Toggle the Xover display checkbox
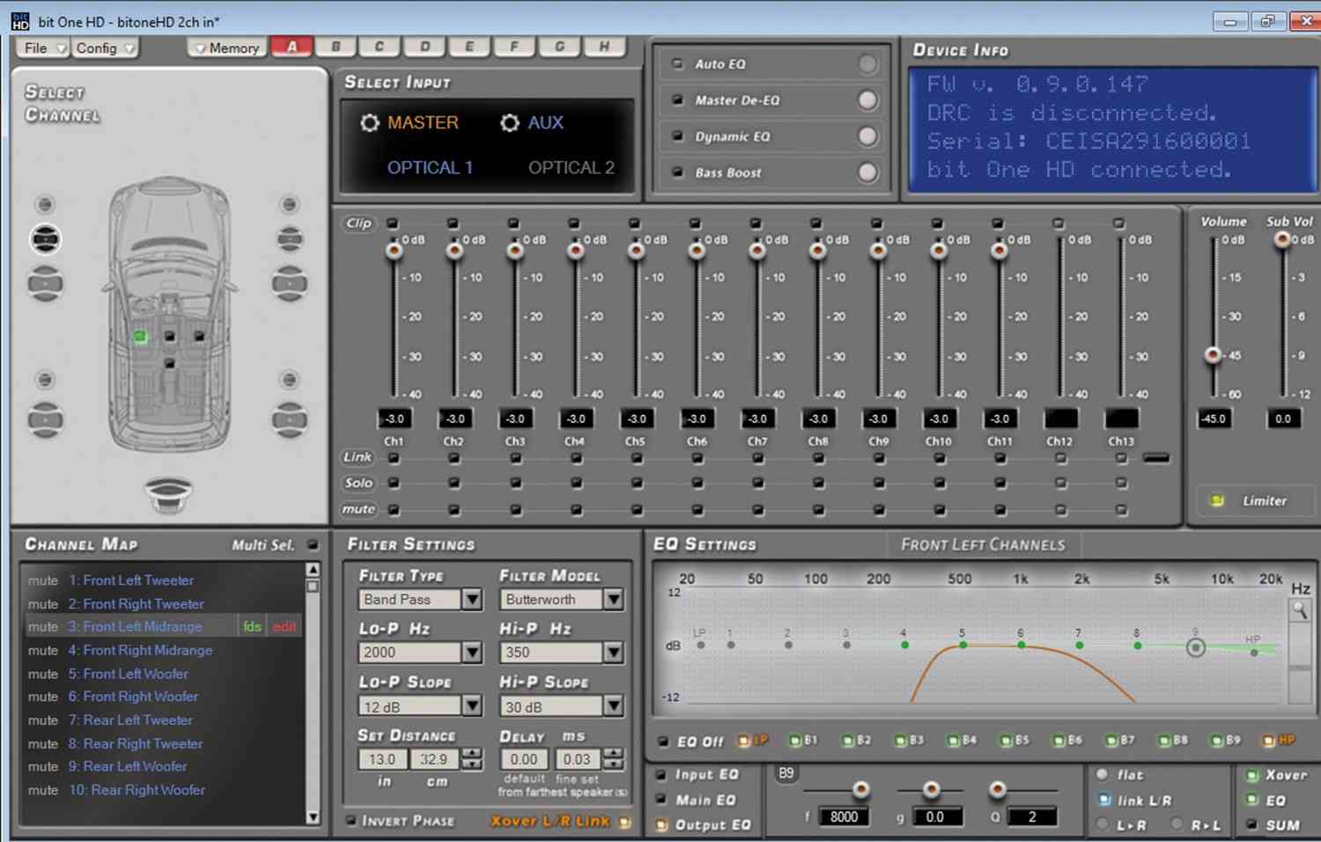 point(1251,775)
